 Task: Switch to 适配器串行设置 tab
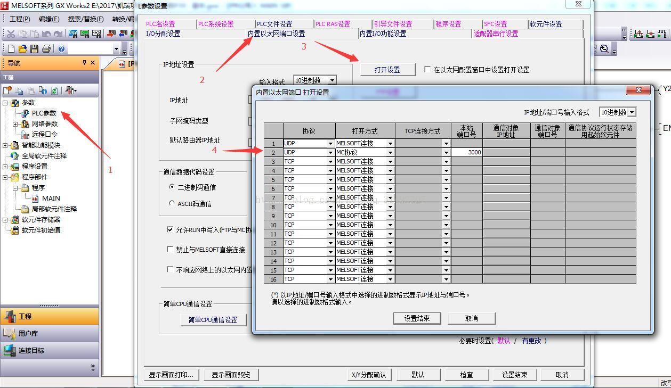[x=496, y=34]
